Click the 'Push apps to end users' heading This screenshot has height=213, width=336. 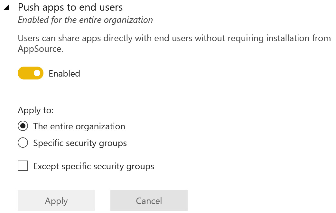[70, 7]
